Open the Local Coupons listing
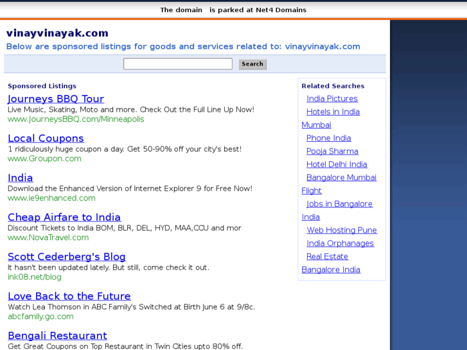The height and width of the screenshot is (350, 467). pos(46,138)
